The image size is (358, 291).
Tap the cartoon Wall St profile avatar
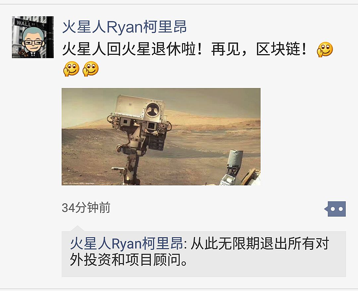pyautogui.click(x=33, y=37)
